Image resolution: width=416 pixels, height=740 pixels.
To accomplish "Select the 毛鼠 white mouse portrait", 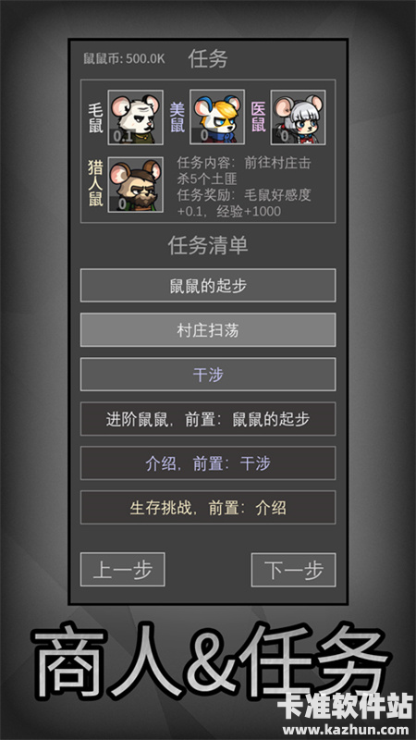I will pos(136,117).
